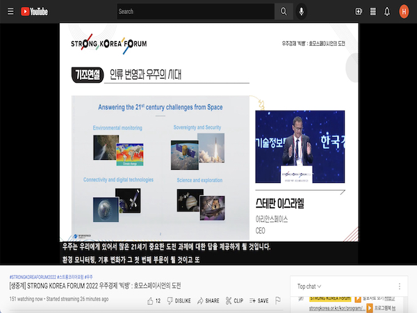Click the like count 12
Screen dimensions: 417x313
point(158,300)
